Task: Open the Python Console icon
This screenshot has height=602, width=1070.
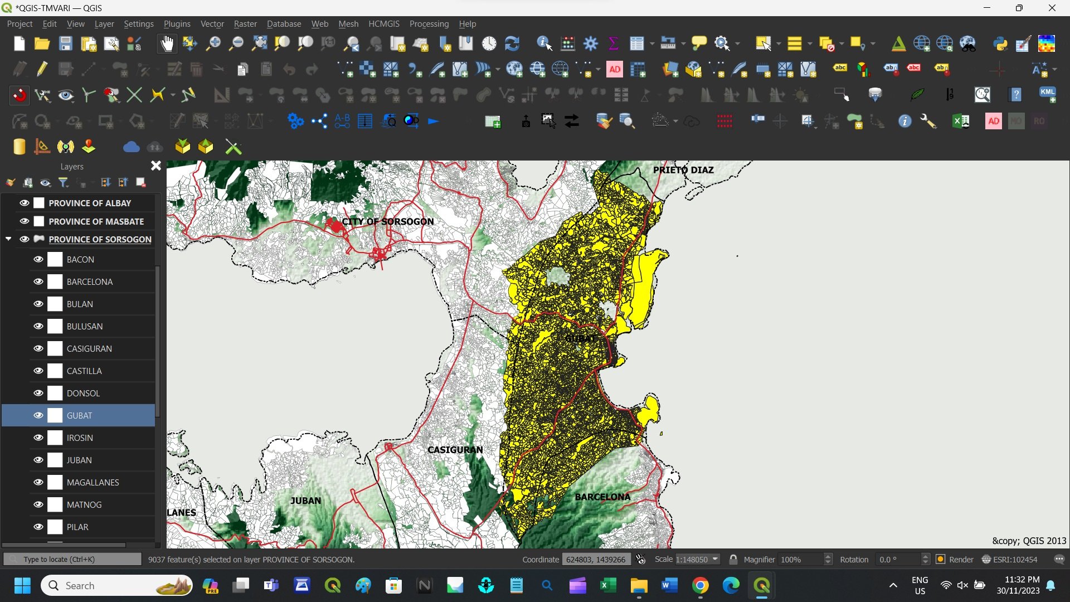Action: click(x=1000, y=43)
